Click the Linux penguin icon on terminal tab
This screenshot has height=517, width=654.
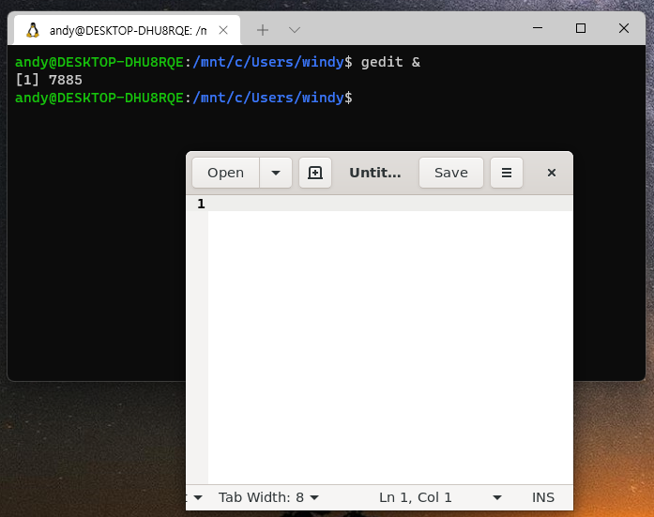coord(33,30)
